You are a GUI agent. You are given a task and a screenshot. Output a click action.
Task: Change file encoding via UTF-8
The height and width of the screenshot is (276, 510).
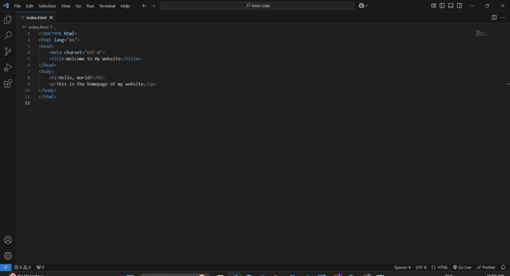[x=421, y=267]
